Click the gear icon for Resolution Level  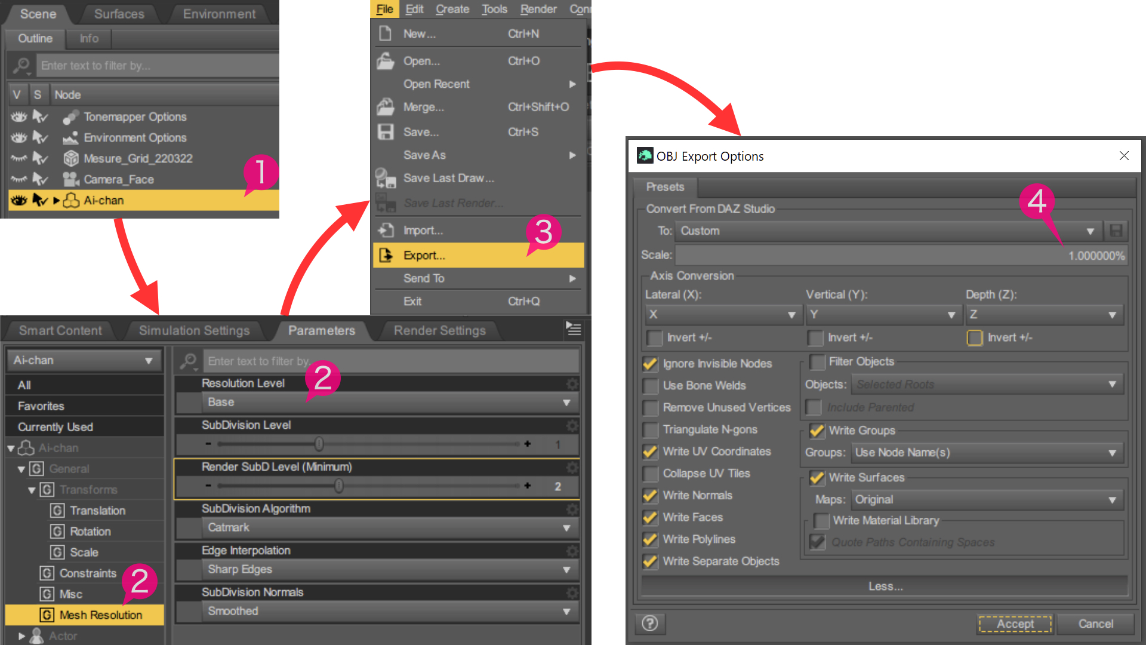(x=572, y=383)
